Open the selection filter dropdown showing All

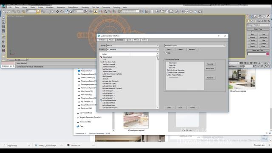coord(31,11)
